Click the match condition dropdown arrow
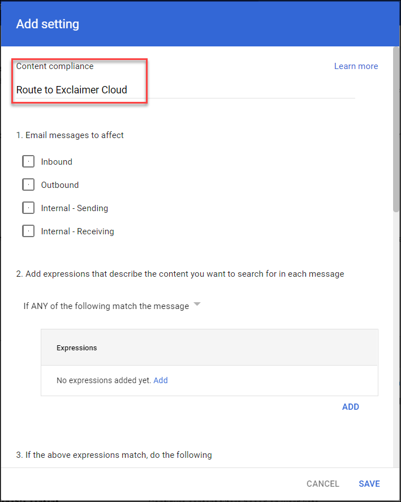This screenshot has height=502, width=401. pos(197,304)
